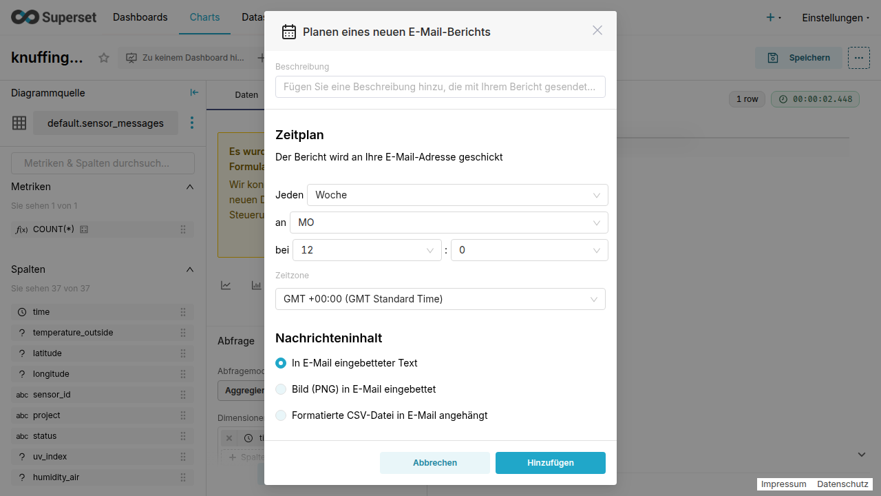Open the Dashboards menu item
Image resolution: width=881 pixels, height=496 pixels.
(x=140, y=17)
